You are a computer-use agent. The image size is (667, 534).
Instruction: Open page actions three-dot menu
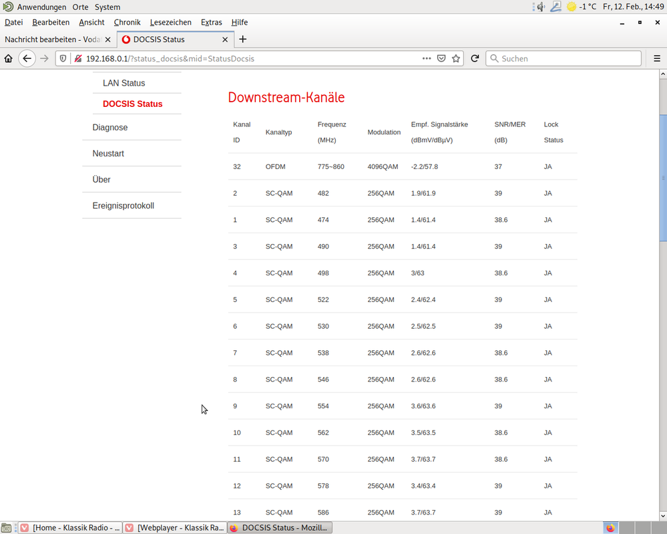427,59
